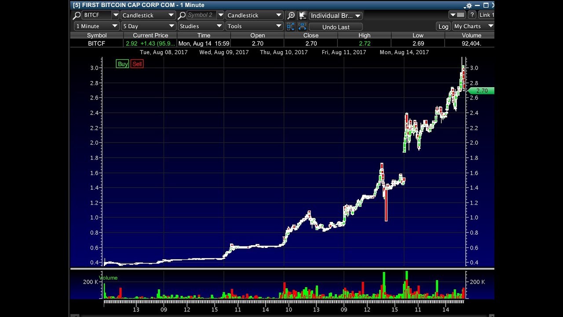Open the list layout menu icon

tap(458, 15)
